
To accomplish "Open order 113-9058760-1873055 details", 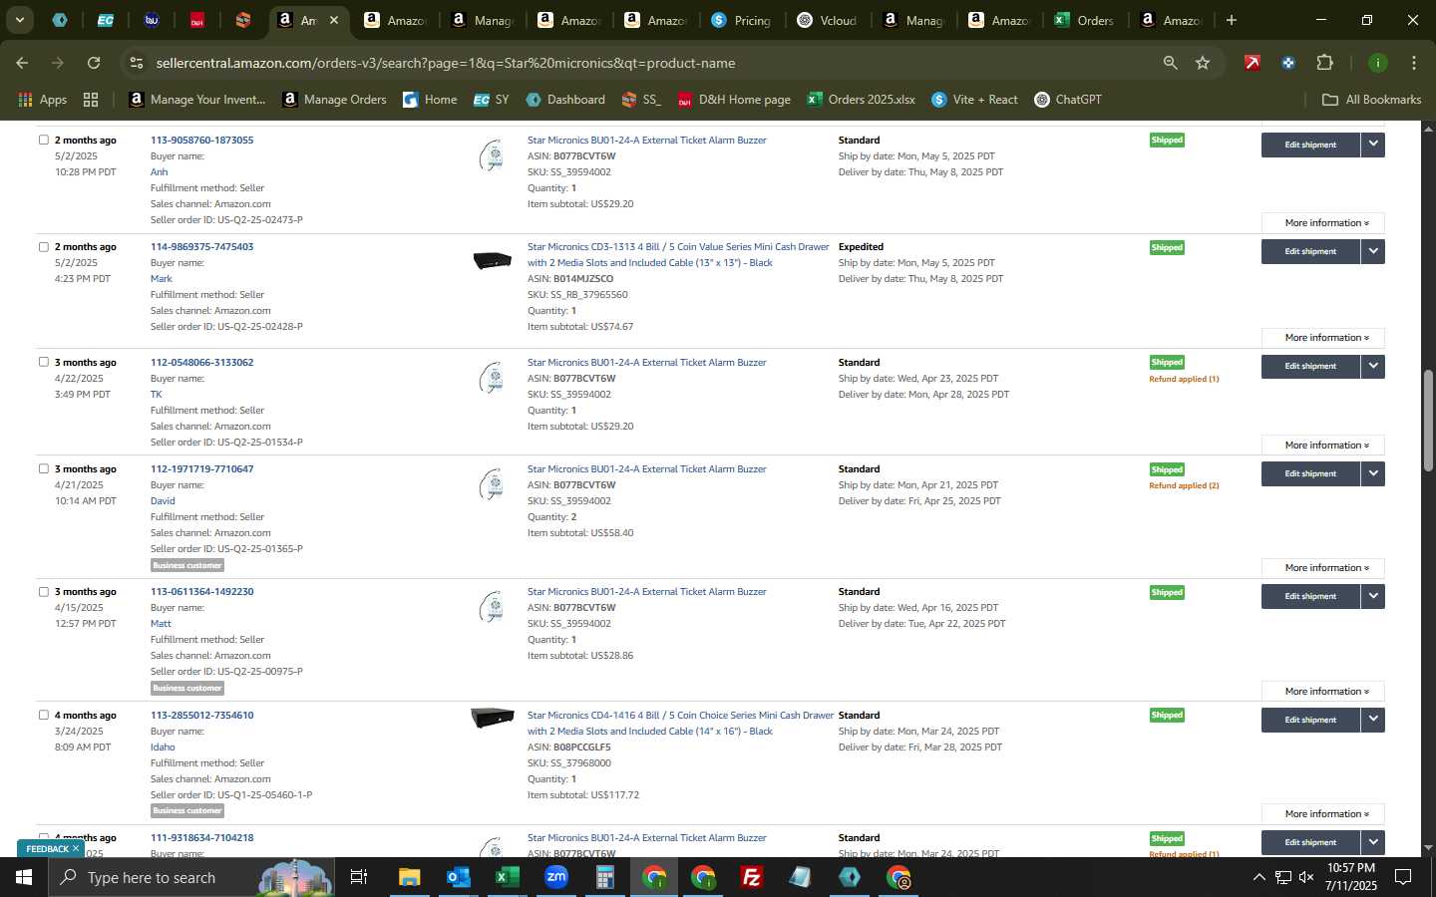I will (x=201, y=140).
